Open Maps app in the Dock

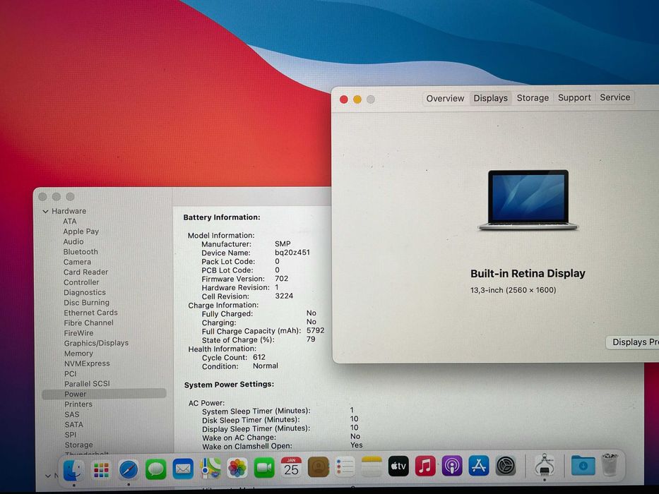210,468
